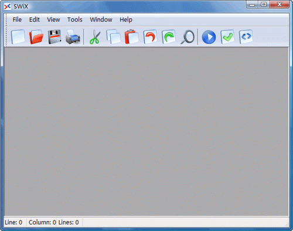The height and width of the screenshot is (231, 293).
Task: Open the View menu
Action: coord(53,19)
